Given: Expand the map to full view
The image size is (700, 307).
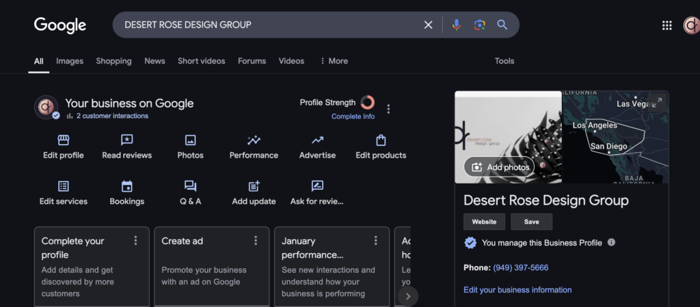Looking at the screenshot, I should point(657,102).
